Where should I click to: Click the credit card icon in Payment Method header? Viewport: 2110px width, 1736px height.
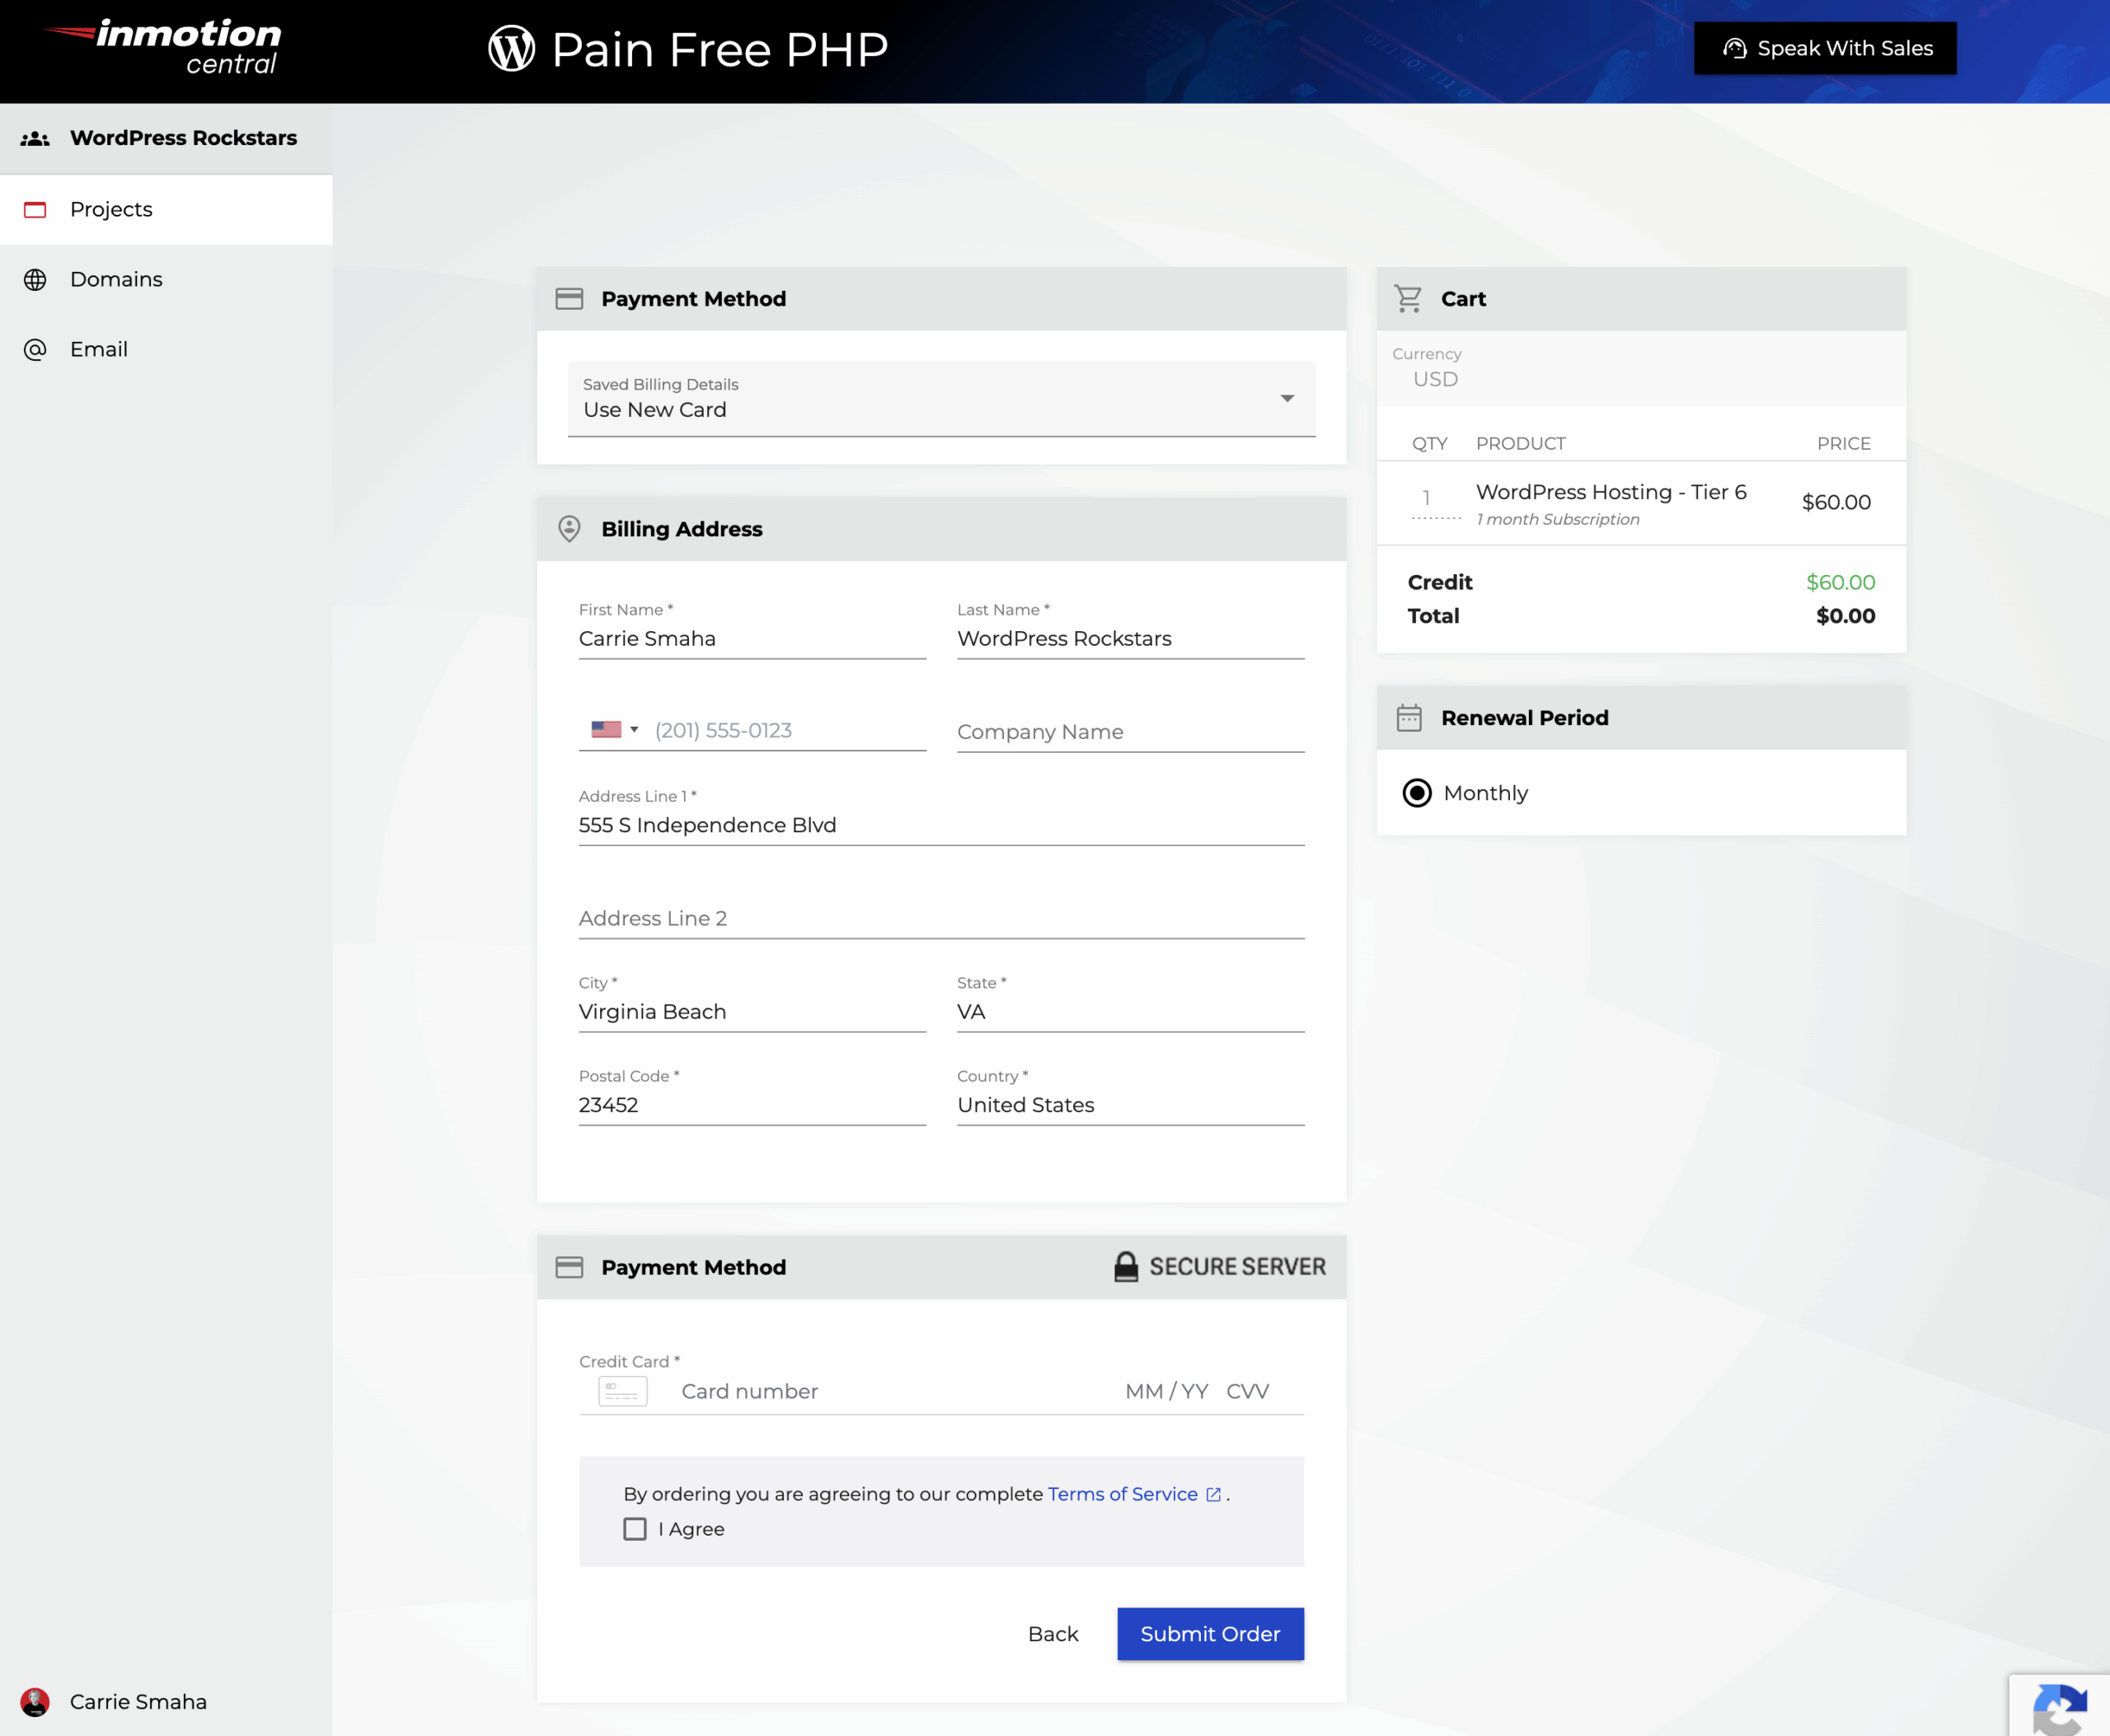point(568,298)
